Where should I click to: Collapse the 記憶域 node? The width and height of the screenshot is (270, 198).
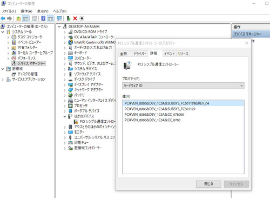(3, 69)
